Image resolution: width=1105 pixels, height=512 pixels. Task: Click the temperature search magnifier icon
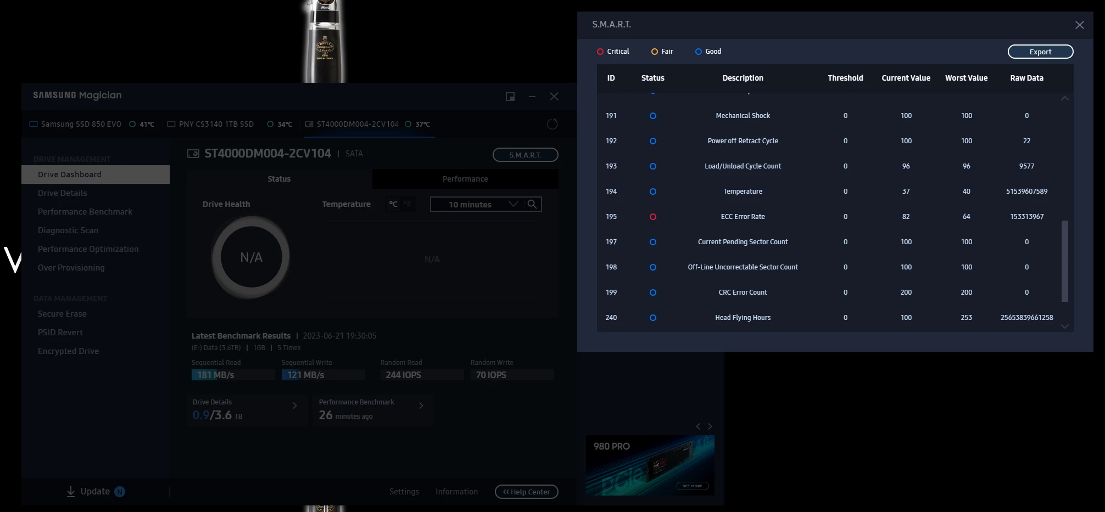click(532, 204)
